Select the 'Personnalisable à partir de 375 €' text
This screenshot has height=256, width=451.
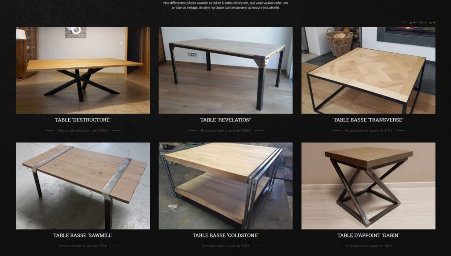pos(368,131)
